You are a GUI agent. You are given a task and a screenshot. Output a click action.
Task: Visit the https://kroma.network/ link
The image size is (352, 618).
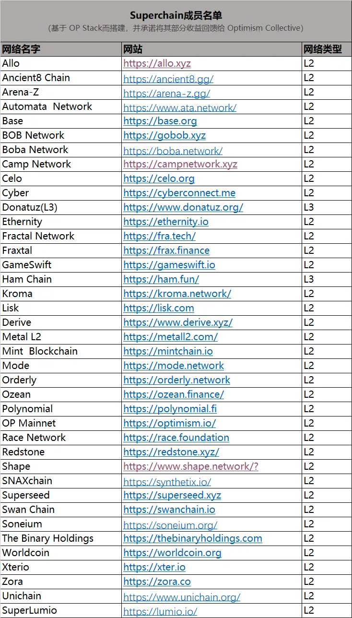pyautogui.click(x=177, y=294)
